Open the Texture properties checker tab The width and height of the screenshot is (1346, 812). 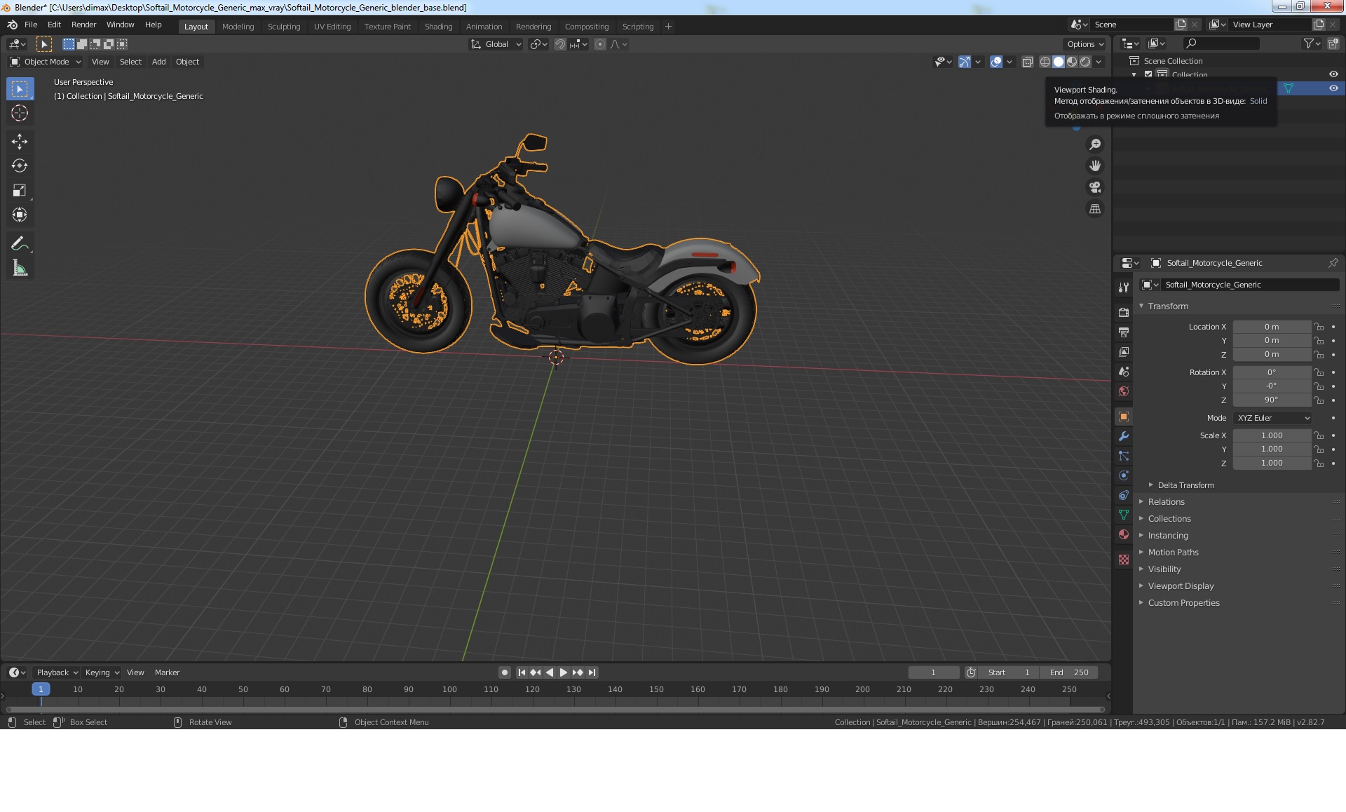[1124, 560]
